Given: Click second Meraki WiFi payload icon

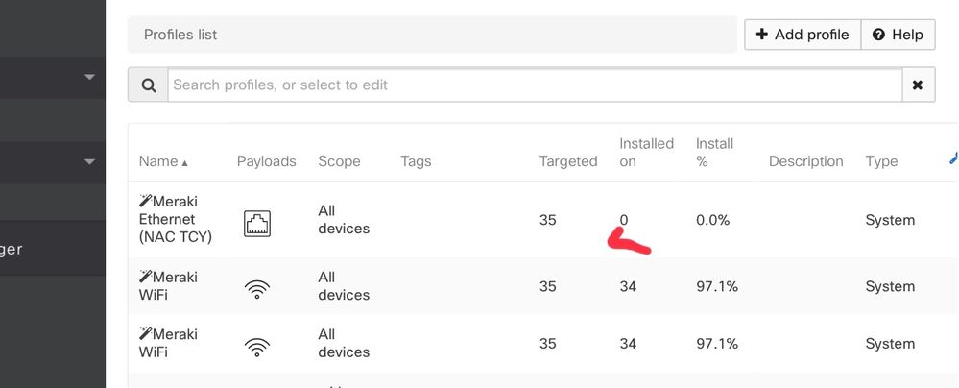Looking at the screenshot, I should tap(257, 346).
